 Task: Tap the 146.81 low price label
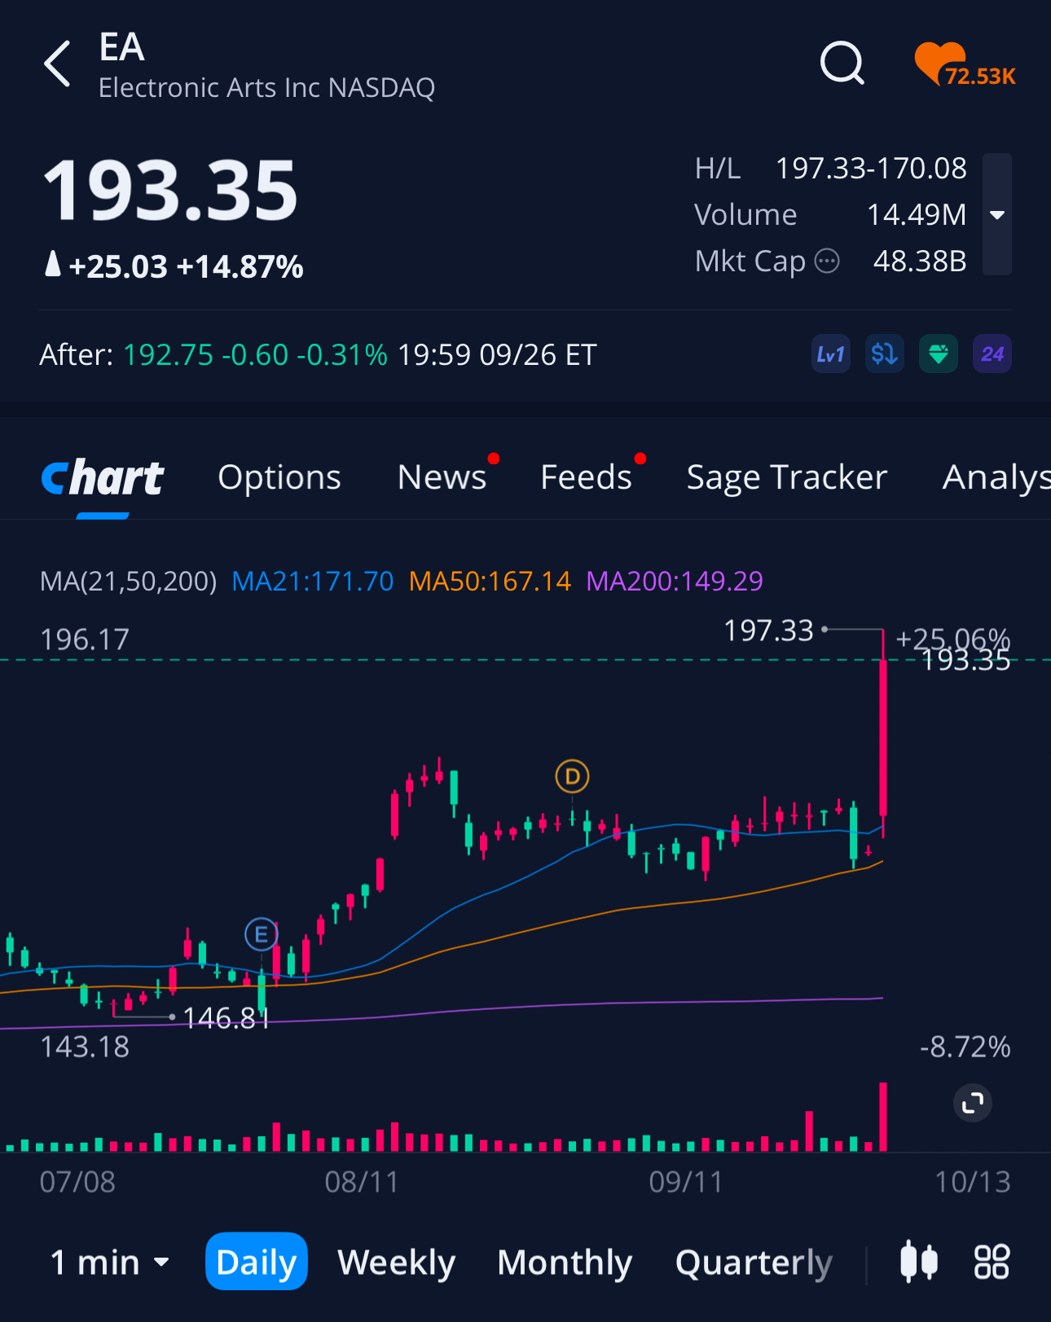tap(226, 1018)
